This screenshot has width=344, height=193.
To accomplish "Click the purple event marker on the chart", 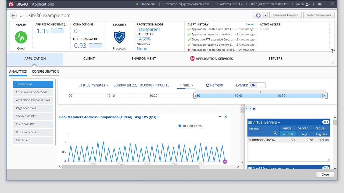I will [x=225, y=161].
